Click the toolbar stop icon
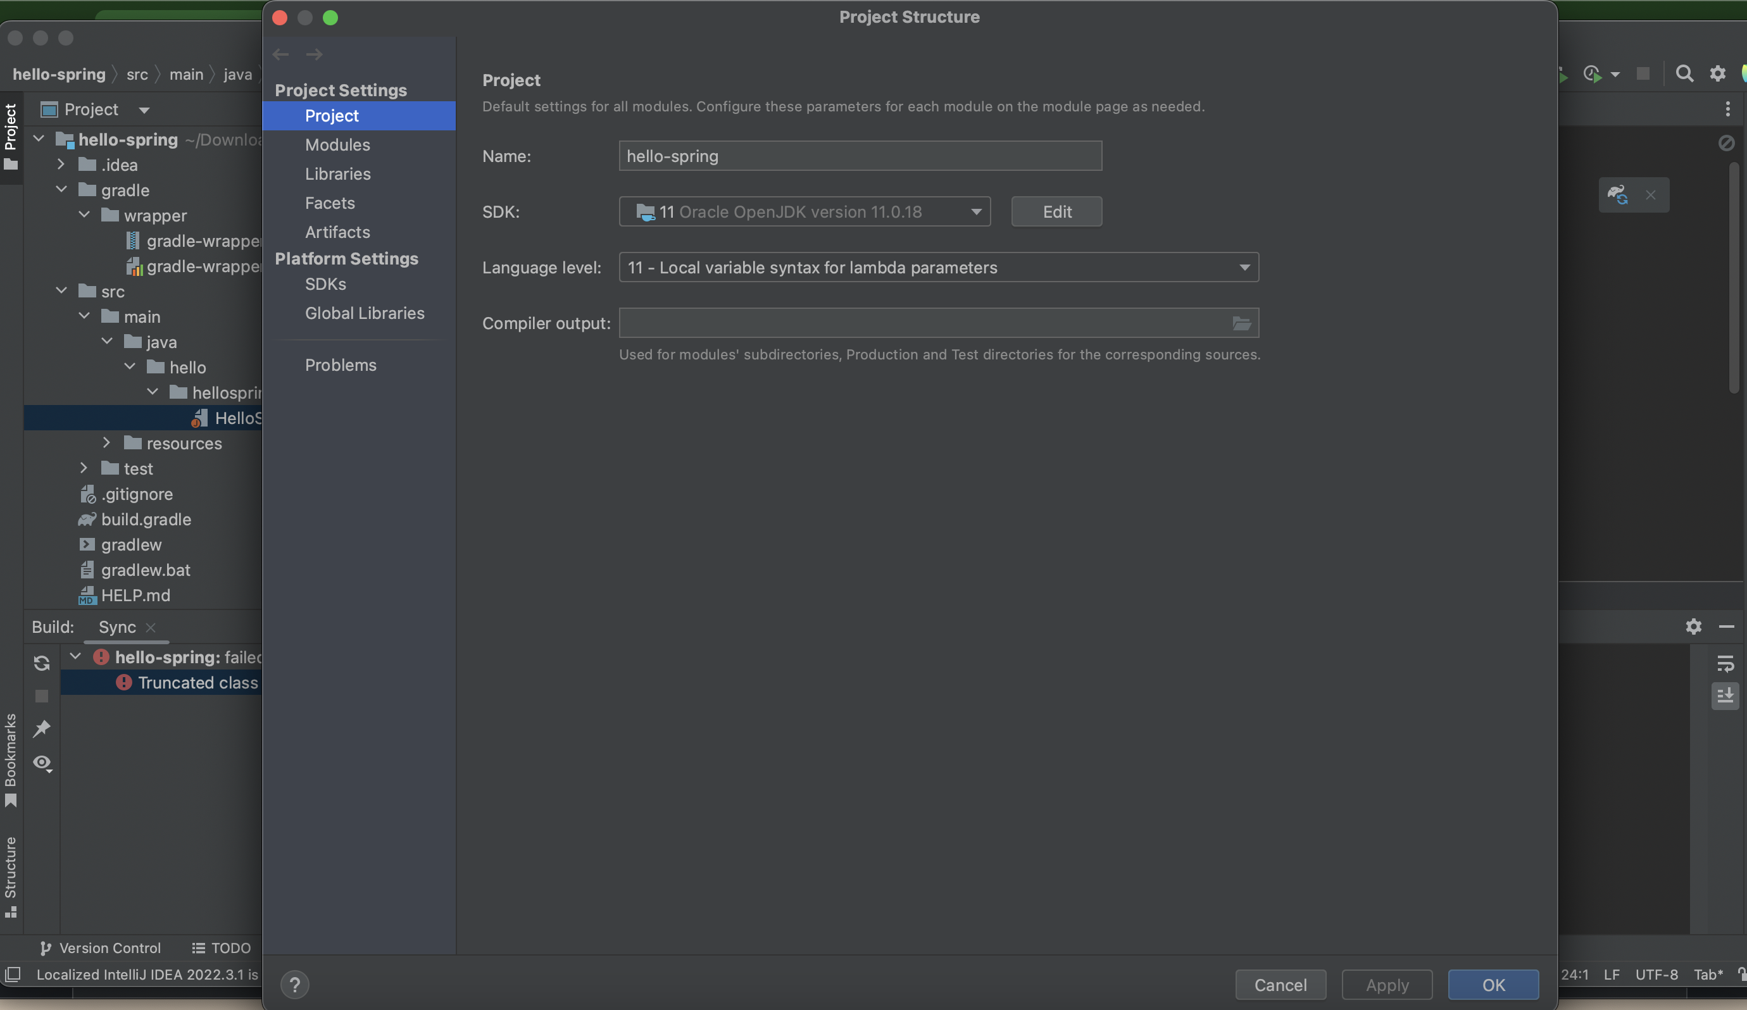The height and width of the screenshot is (1010, 1747). pyautogui.click(x=1643, y=73)
